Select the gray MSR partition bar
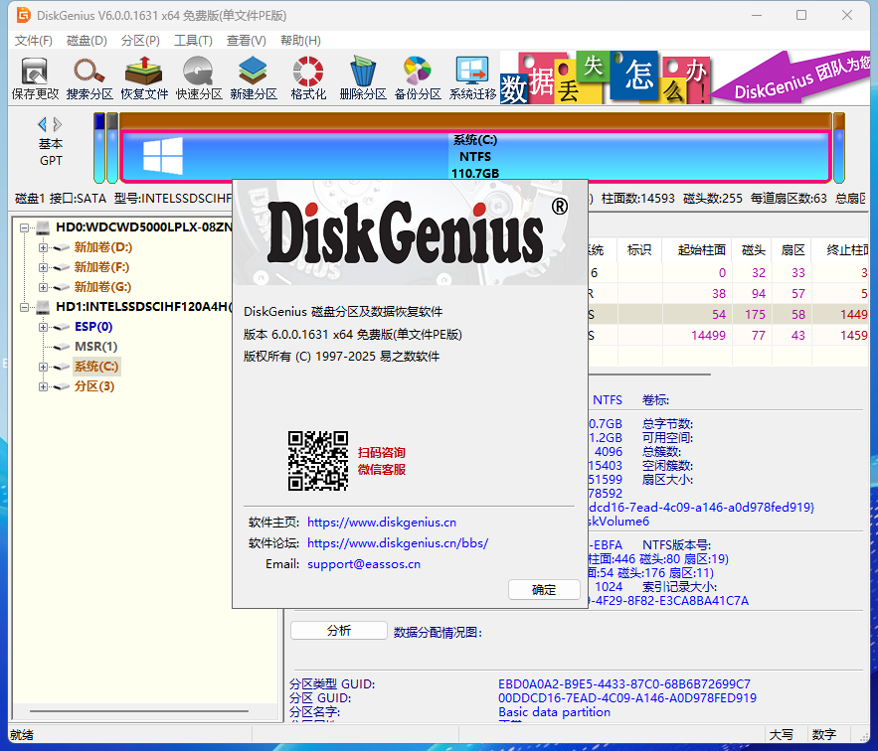The height and width of the screenshot is (751, 878). [112, 148]
